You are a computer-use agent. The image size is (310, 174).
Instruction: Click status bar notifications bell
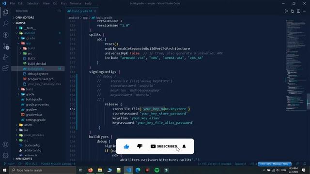(305, 164)
